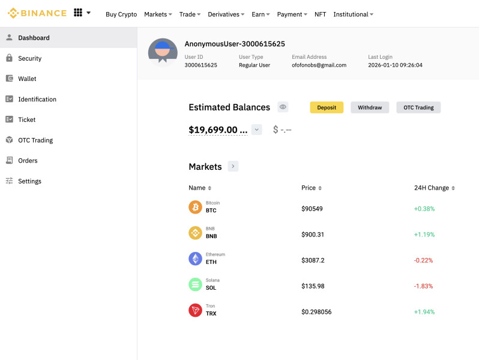Click the Tron TRX coin icon

click(195, 310)
